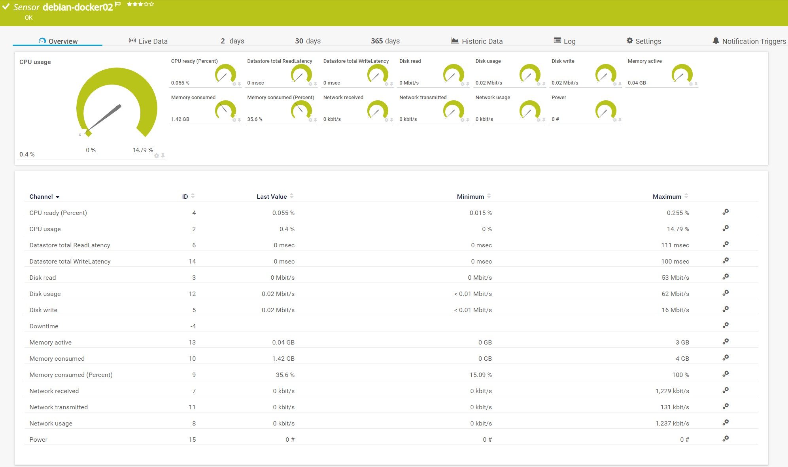Click the Downtime channel name
The image size is (788, 467).
pos(44,326)
